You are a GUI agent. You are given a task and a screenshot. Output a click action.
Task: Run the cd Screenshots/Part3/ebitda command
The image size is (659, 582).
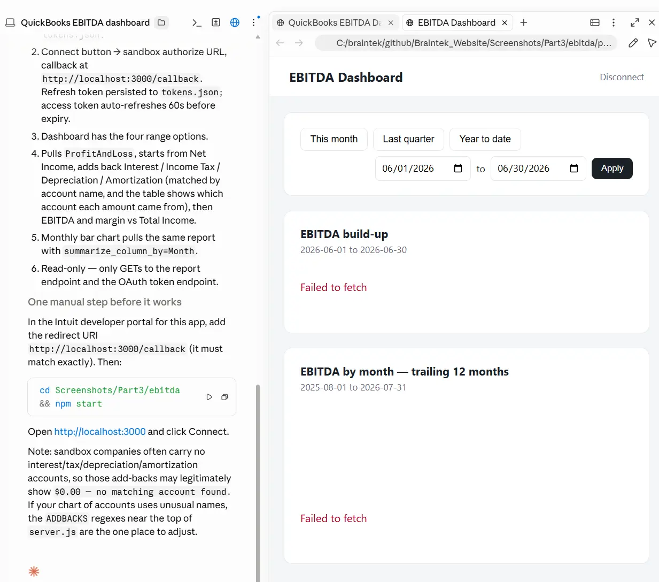point(210,397)
